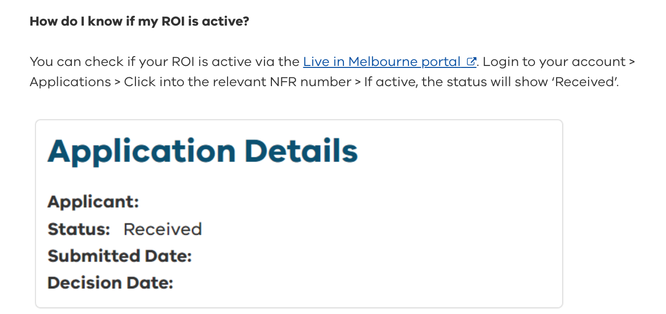Image resolution: width=666 pixels, height=314 pixels.
Task: Click the large 'Application Details' title
Action: coord(202,151)
